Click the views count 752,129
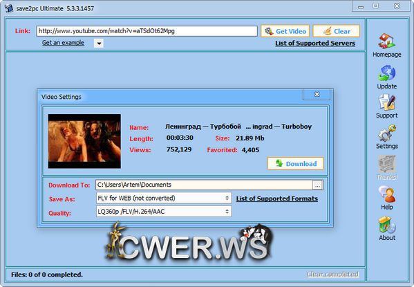 (179, 149)
